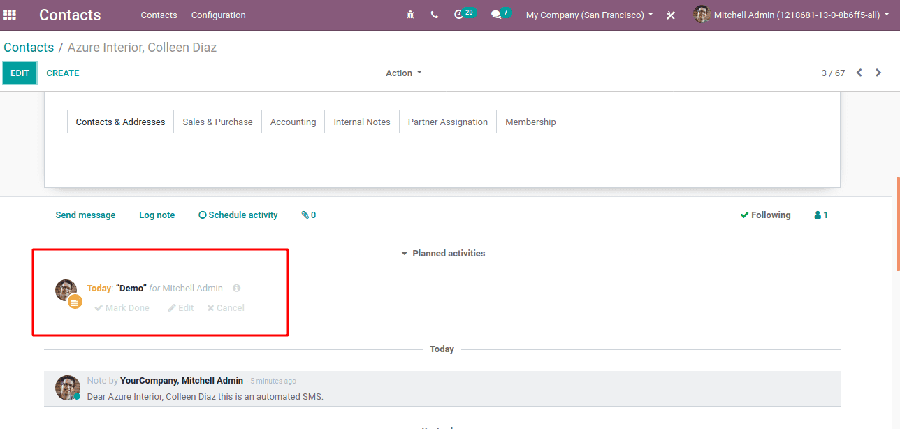Click the EDIT button
This screenshot has width=900, height=429.
[20, 73]
